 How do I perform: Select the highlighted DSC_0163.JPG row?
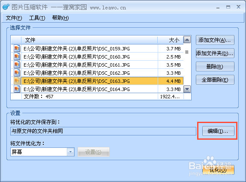97,81
